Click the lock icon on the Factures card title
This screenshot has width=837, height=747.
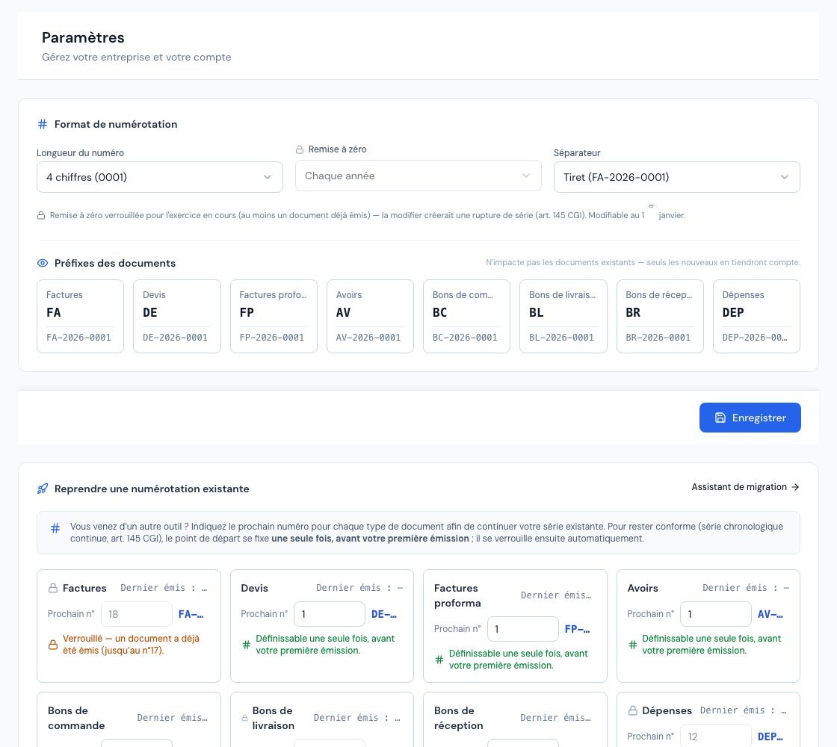point(53,588)
